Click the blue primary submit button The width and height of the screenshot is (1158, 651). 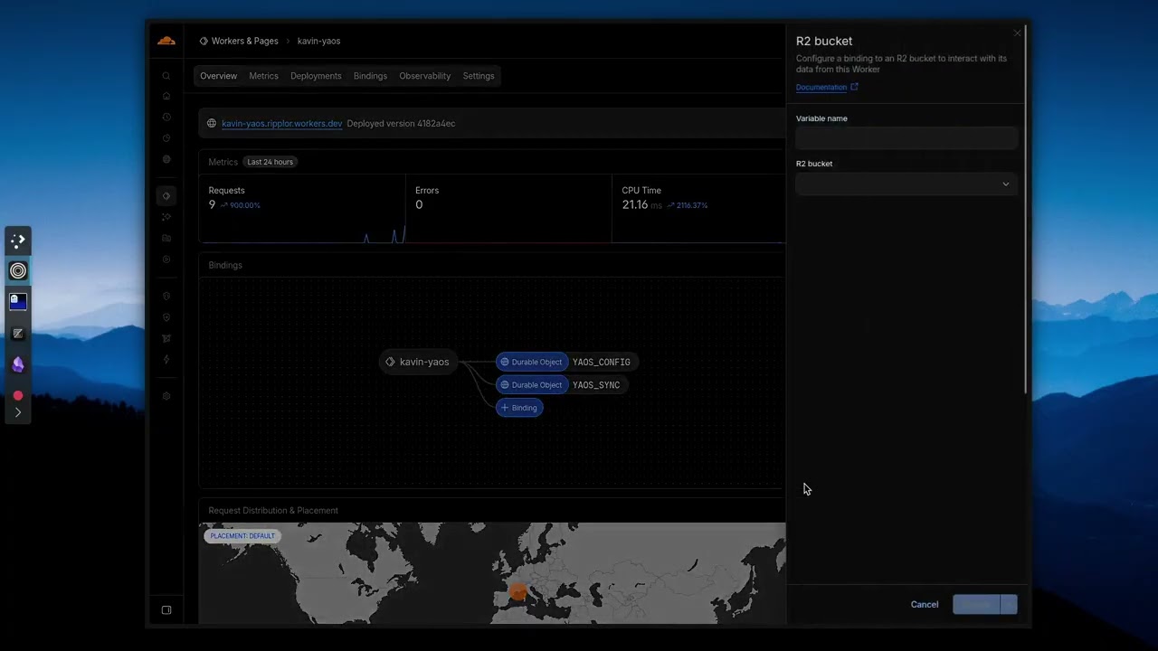(975, 604)
